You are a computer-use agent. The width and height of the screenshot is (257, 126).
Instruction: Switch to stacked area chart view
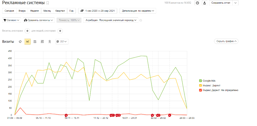tap(35, 42)
